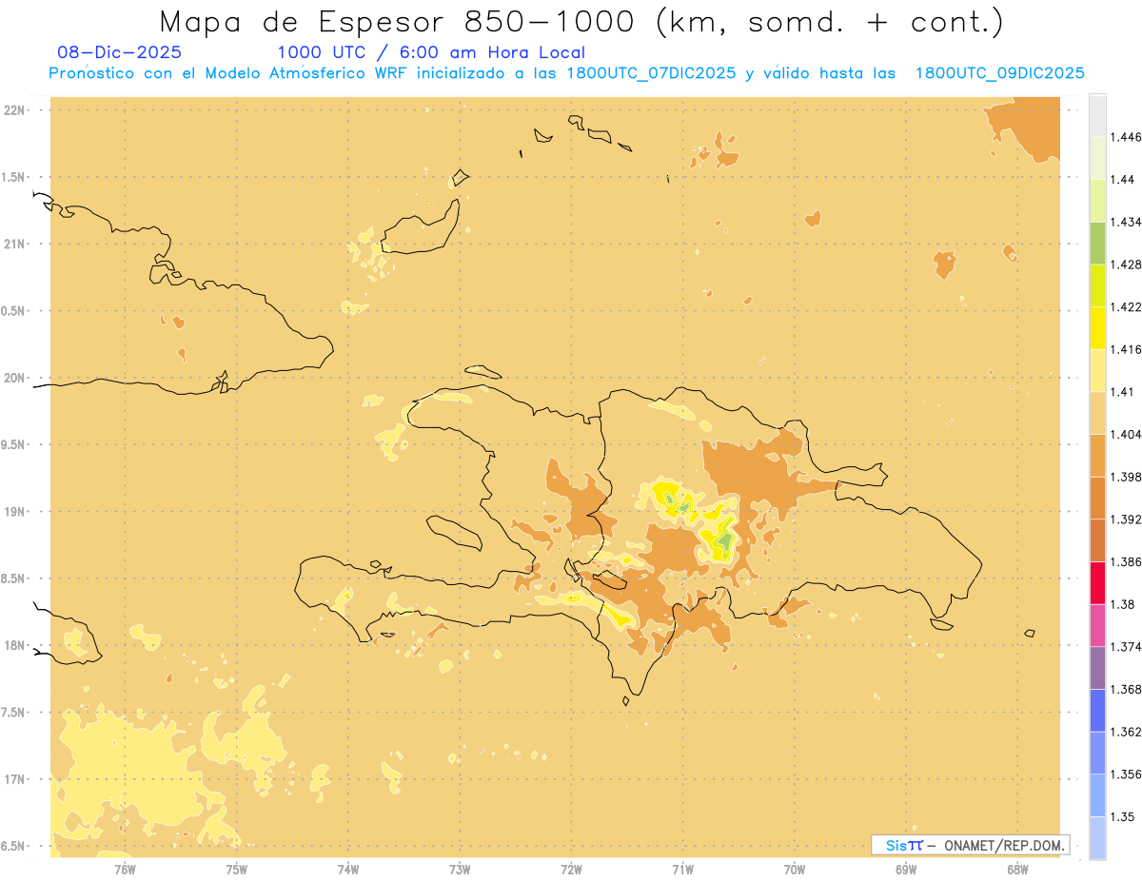Click the 76W longitude axis label
1142x882 pixels.
[125, 869]
